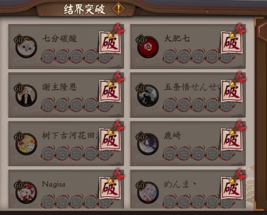267x215 pixels.
Task: Click the 破 stamp on 大肥七 card
Action: click(232, 43)
